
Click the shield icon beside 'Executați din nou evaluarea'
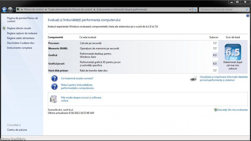coord(215,110)
